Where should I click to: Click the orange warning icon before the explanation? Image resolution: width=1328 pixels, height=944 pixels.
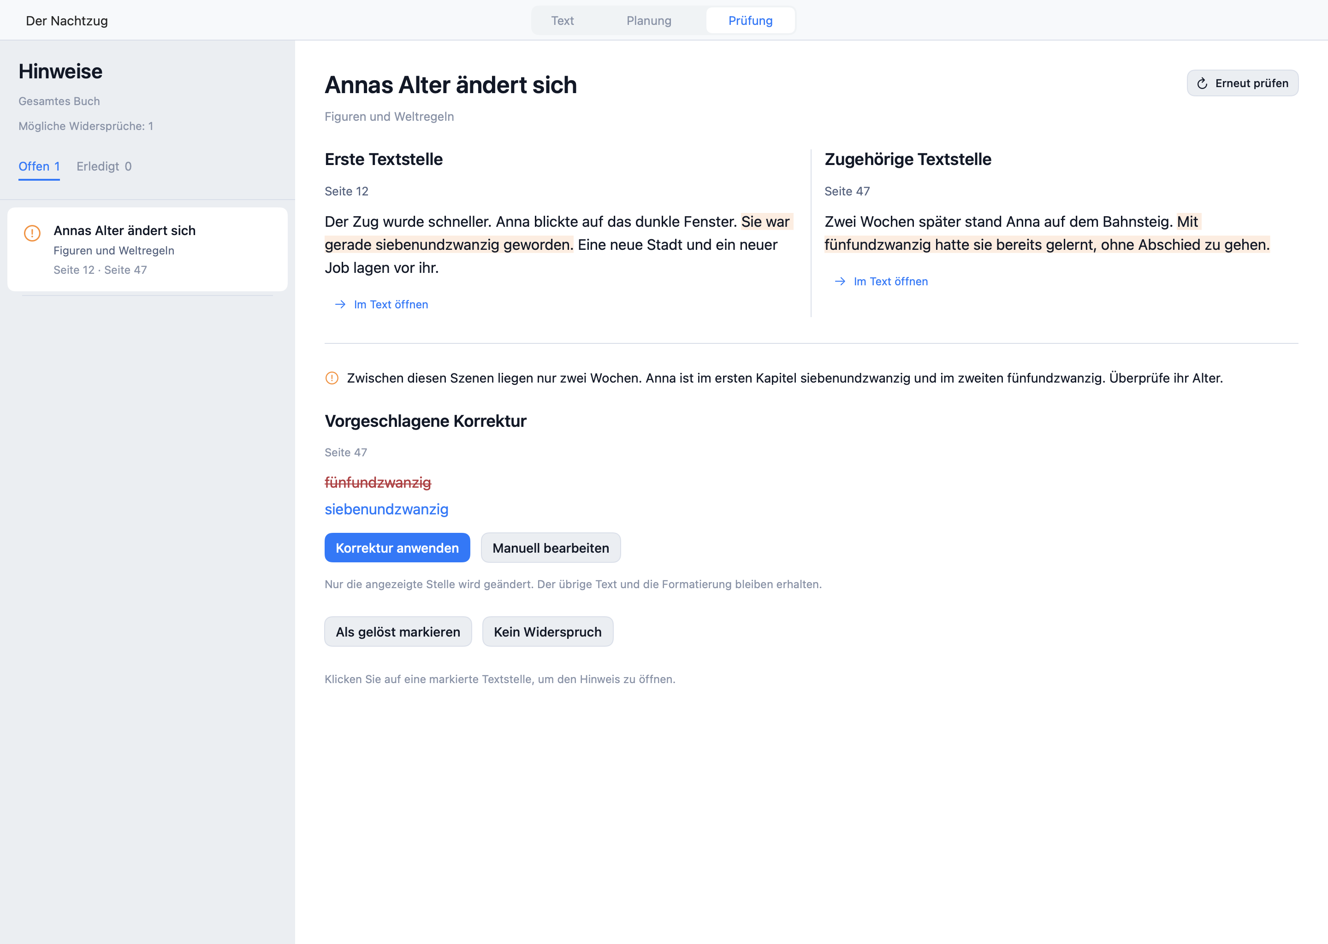pos(332,378)
